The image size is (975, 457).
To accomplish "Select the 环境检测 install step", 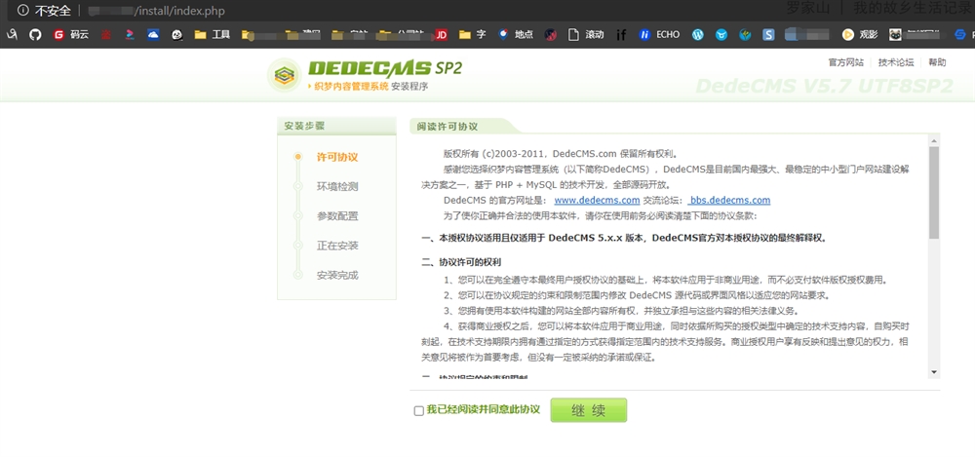I will tap(337, 186).
